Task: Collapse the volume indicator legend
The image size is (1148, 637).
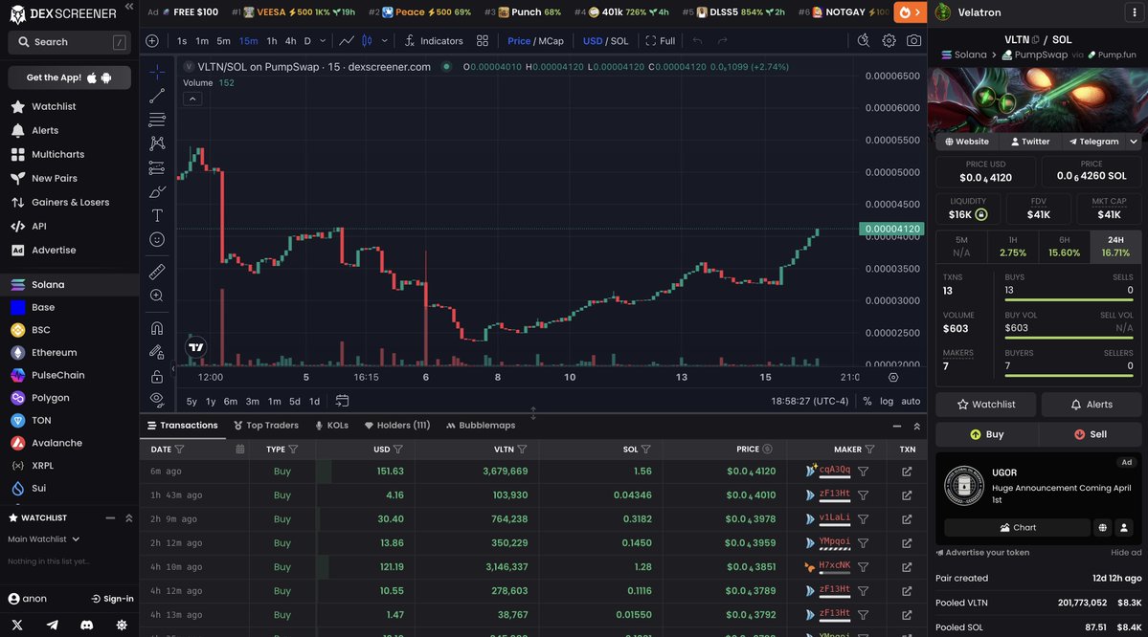Action: (x=192, y=99)
